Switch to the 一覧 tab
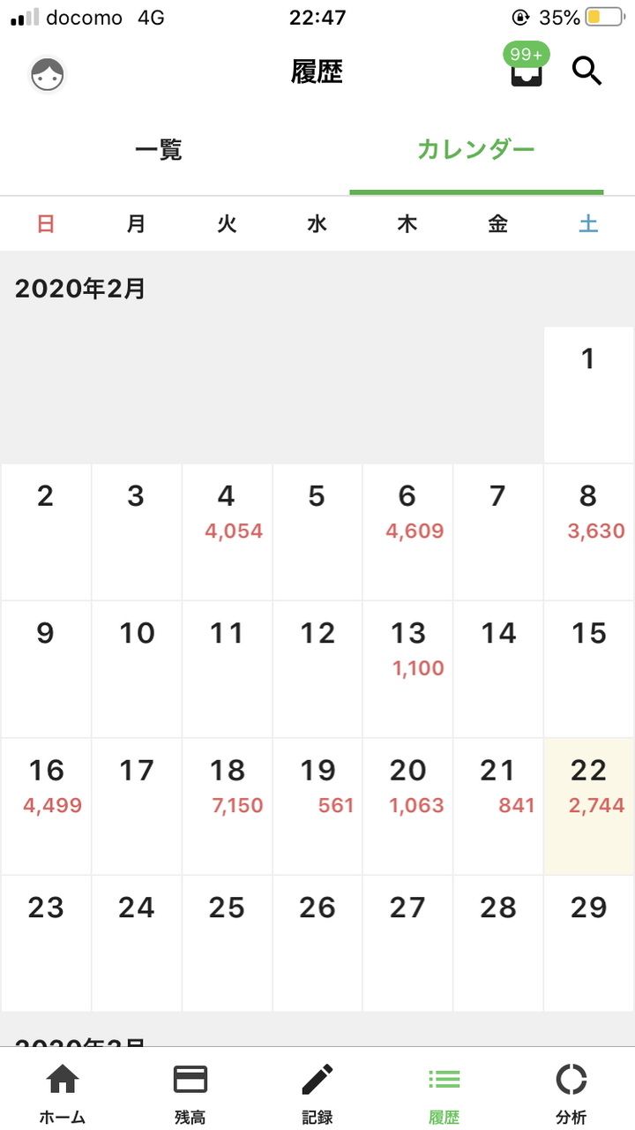The width and height of the screenshot is (635, 1130). click(159, 150)
